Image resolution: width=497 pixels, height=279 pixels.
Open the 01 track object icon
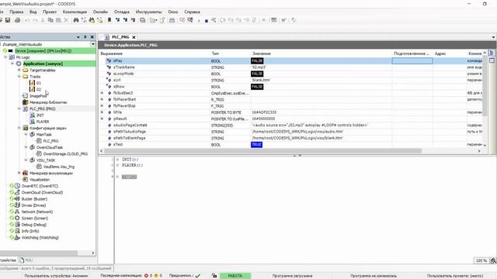coord(32,83)
